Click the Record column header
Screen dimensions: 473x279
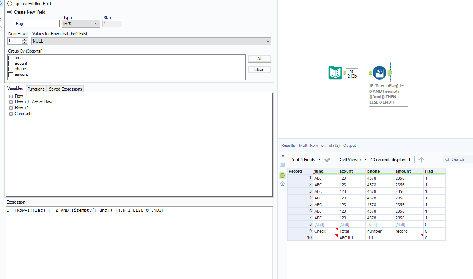coord(300,171)
